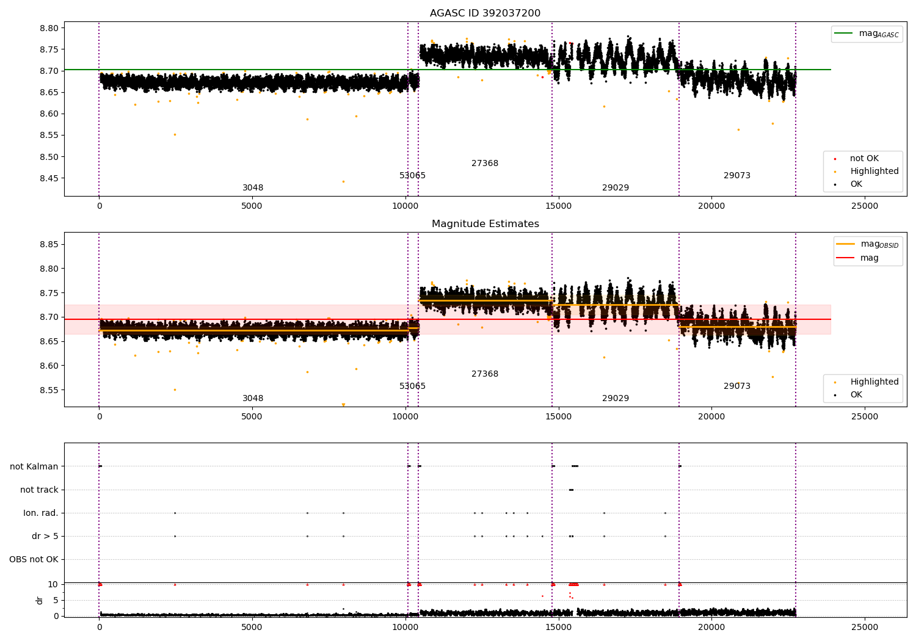Click the 8.80 tick on top plot

(x=49, y=28)
